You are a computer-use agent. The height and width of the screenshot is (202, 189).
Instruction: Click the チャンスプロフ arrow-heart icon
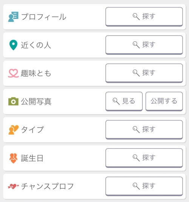[x=13, y=186]
